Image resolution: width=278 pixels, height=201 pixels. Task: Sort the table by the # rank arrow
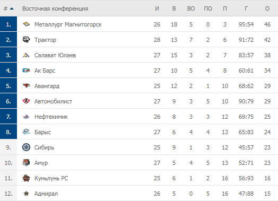pos(12,8)
